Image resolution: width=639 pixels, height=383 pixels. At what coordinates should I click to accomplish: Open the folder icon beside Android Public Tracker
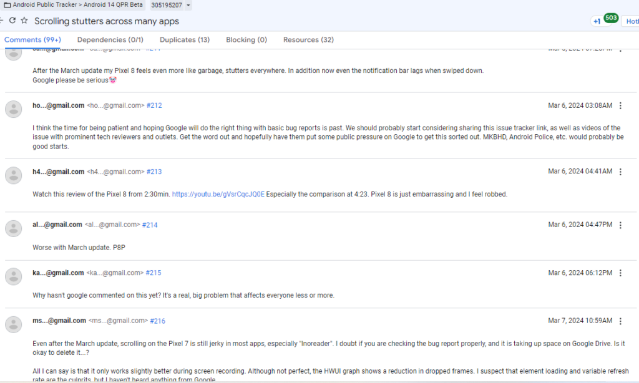point(7,5)
